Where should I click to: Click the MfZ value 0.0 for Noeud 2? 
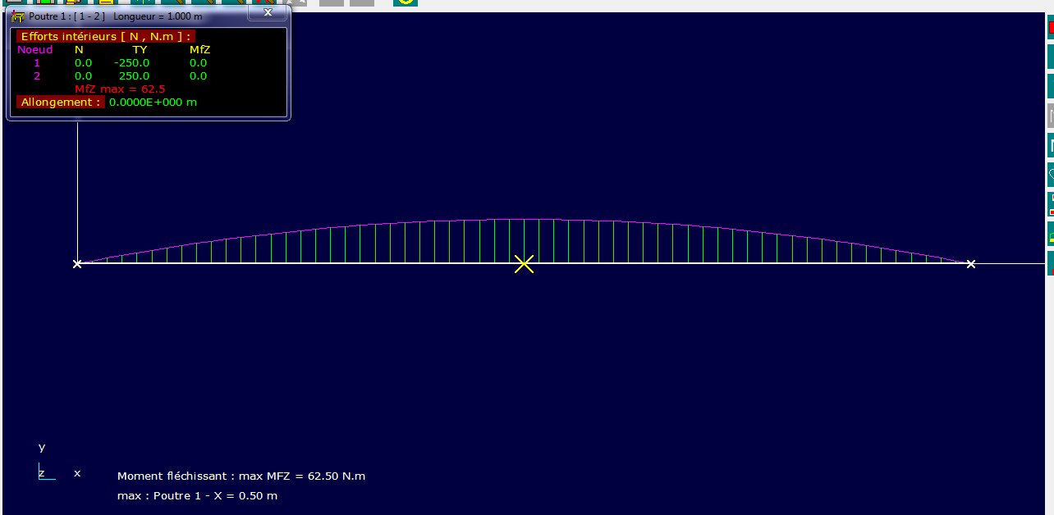coord(198,75)
